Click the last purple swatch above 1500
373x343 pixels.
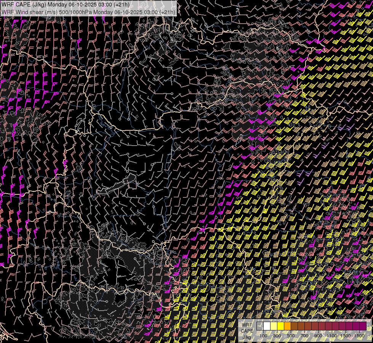pos(363,326)
